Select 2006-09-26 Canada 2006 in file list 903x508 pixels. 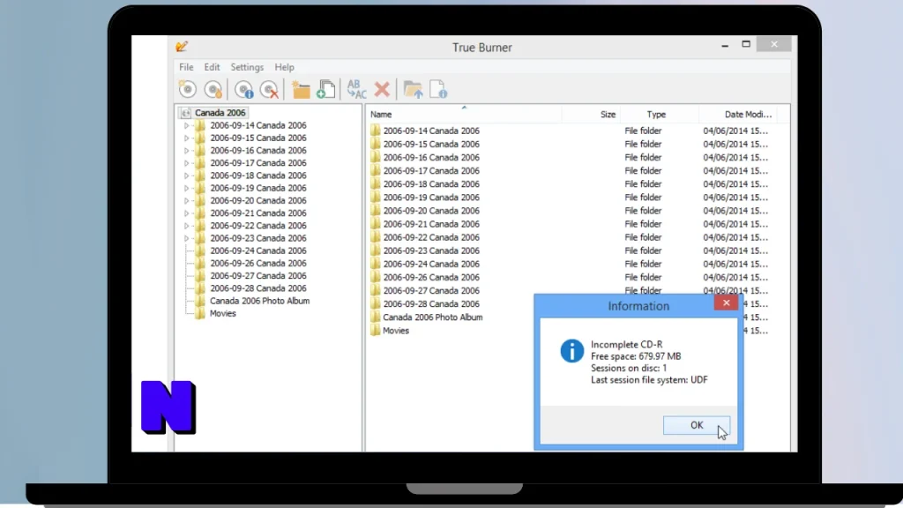(x=431, y=277)
